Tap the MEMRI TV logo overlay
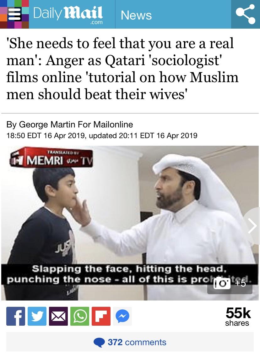Viewport: 260px width, 354px height. pyautogui.click(x=51, y=157)
